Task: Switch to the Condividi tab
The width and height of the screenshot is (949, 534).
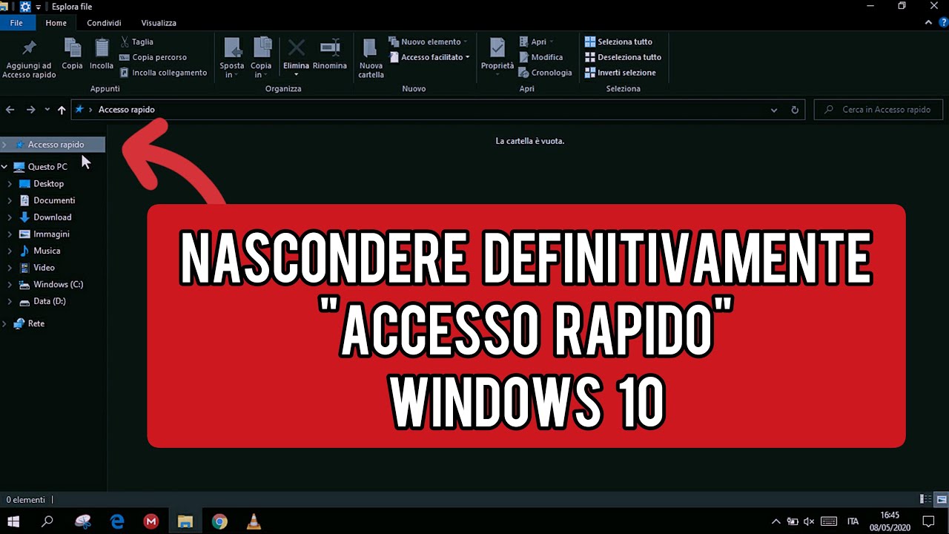Action: 104,23
